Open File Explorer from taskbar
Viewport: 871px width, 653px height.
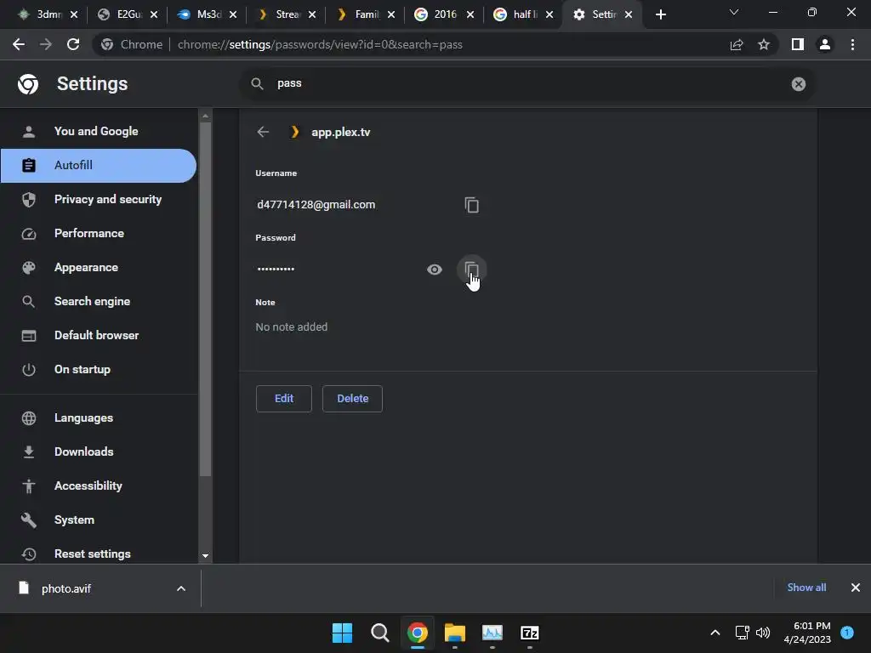(455, 633)
